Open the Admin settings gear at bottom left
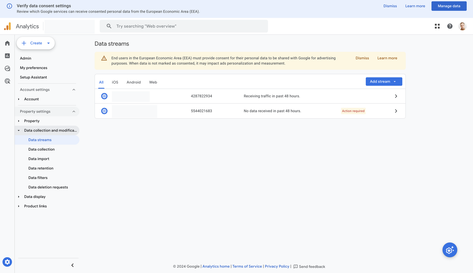 7,262
